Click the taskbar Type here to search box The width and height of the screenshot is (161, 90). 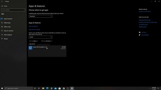18,88
